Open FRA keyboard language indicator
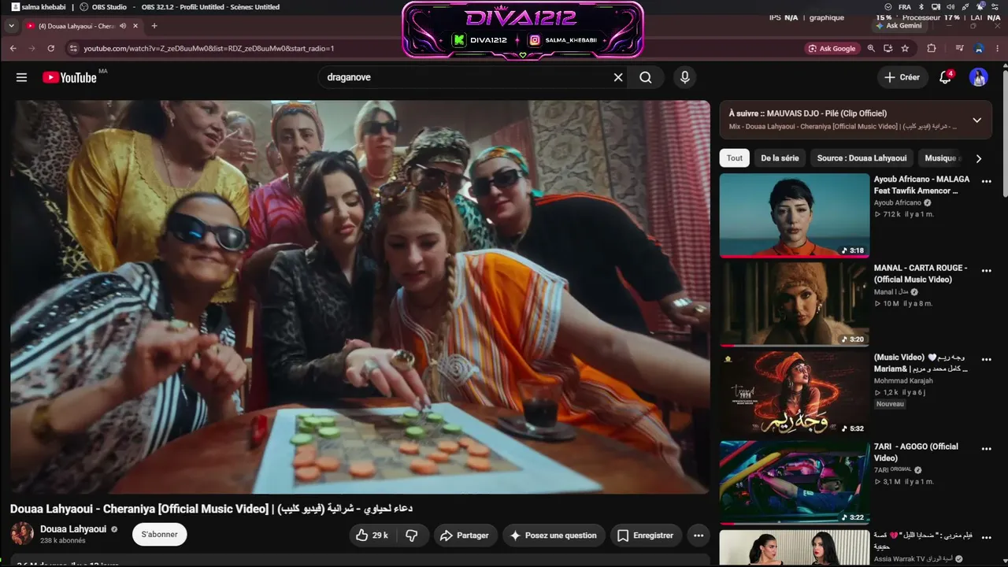Viewport: 1008px width, 567px height. 905,6
